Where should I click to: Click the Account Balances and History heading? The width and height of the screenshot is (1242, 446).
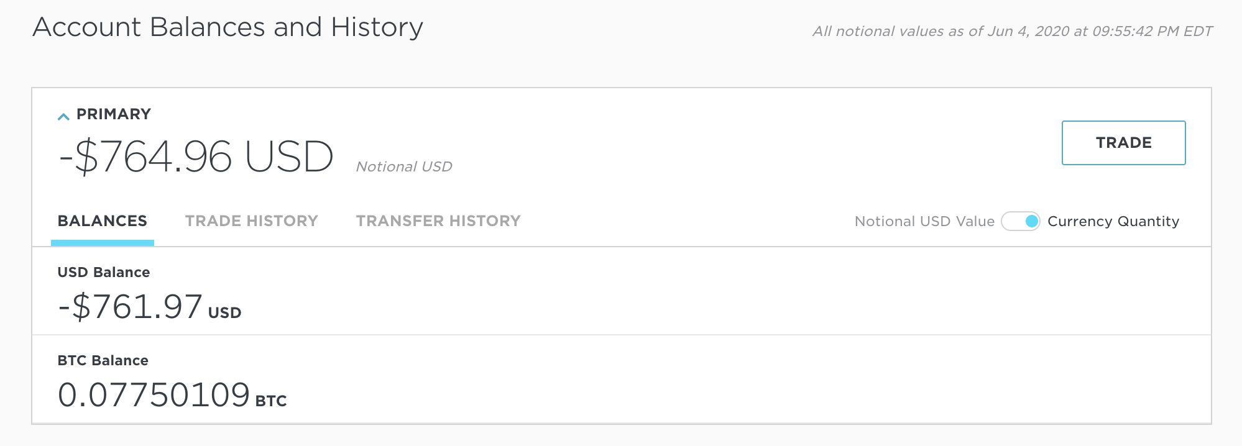[x=228, y=27]
